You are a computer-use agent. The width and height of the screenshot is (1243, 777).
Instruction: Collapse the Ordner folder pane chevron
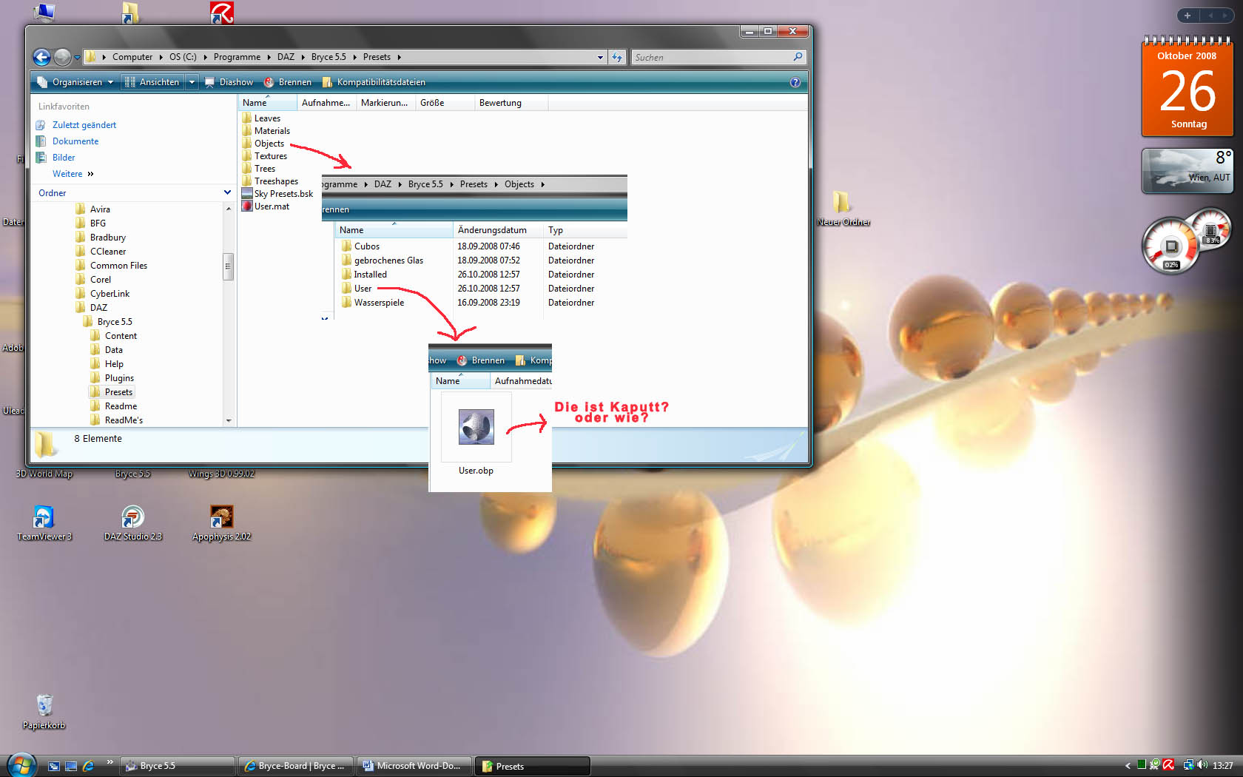[x=227, y=192]
